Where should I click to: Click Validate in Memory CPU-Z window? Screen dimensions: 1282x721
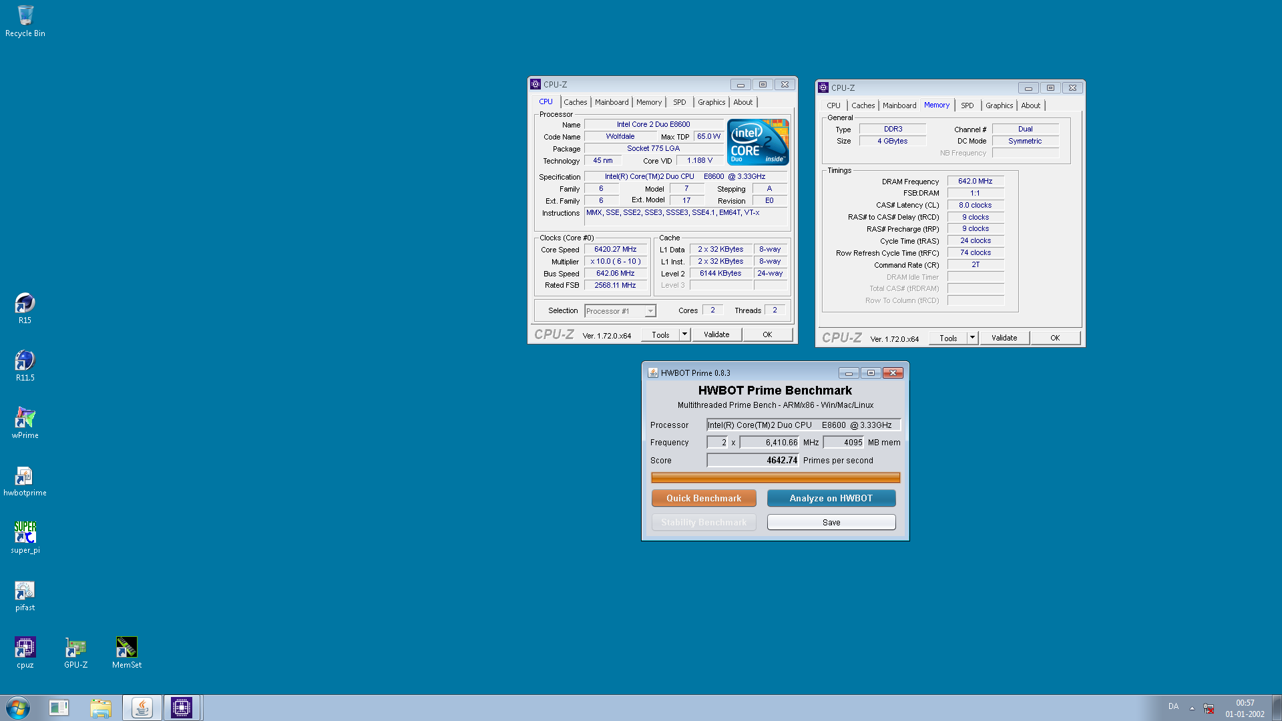click(1004, 338)
